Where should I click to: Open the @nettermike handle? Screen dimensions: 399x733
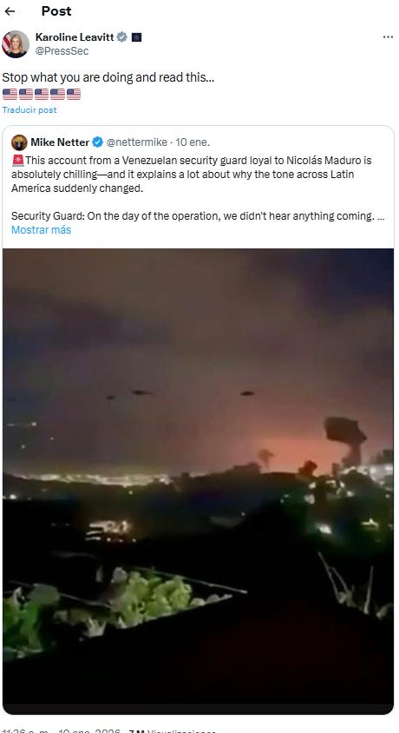tap(137, 142)
